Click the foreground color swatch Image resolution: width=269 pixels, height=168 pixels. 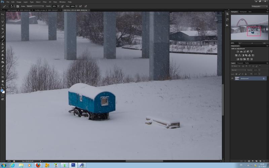2,90
